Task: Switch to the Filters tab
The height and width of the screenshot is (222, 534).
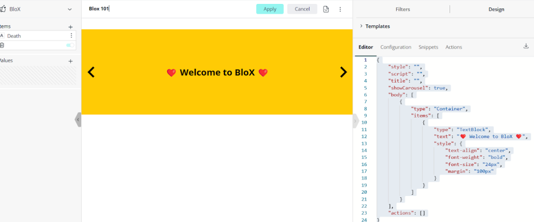Action: [403, 10]
